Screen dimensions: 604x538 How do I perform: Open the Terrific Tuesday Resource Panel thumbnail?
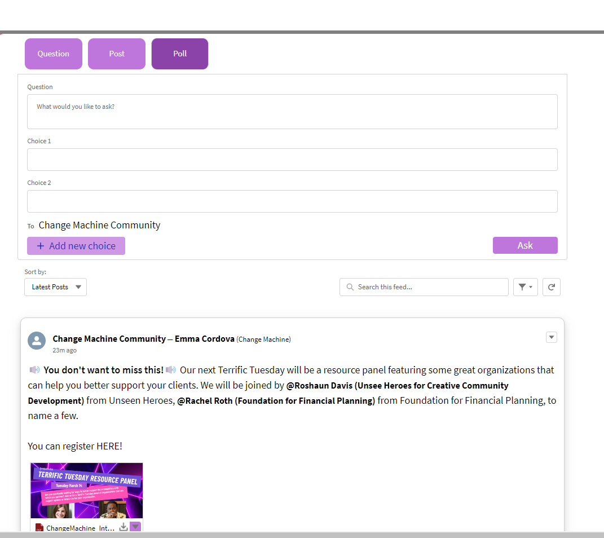pyautogui.click(x=87, y=491)
